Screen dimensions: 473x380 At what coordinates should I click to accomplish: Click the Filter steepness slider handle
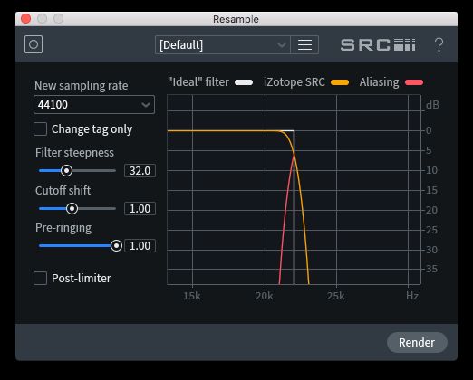pyautogui.click(x=66, y=171)
